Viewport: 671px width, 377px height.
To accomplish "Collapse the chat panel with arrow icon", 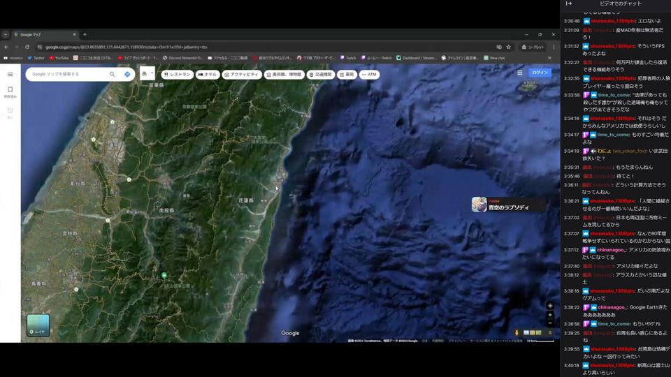I will (x=569, y=3).
